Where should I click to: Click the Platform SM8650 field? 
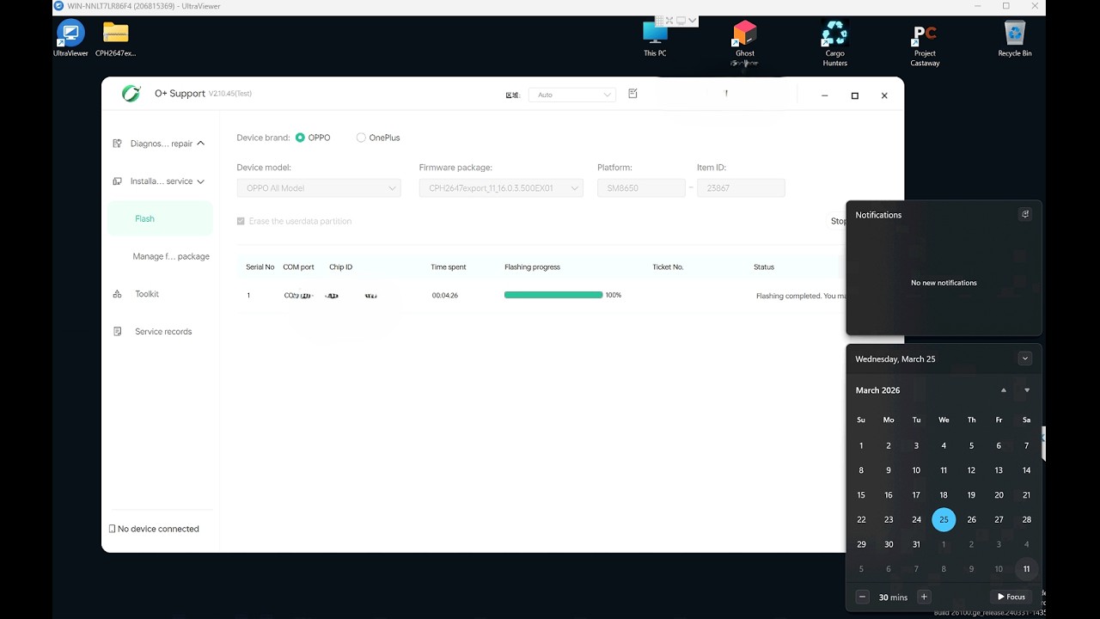641,188
